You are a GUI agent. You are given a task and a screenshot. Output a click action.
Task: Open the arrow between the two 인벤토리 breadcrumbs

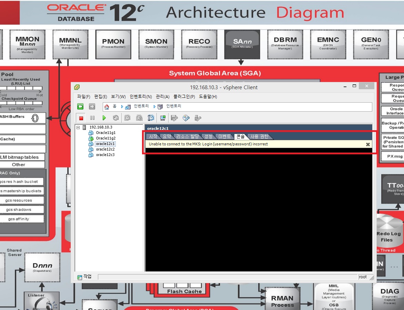click(x=154, y=106)
